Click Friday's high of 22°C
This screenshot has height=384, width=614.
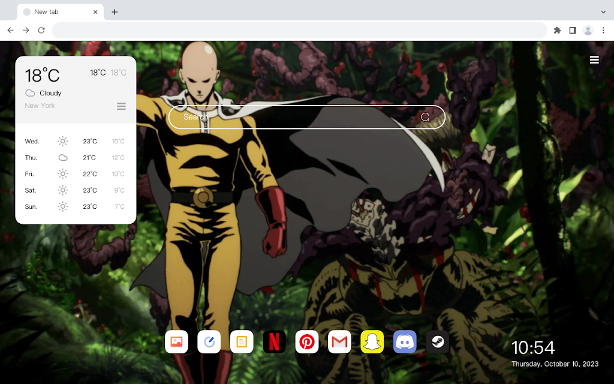coord(90,173)
